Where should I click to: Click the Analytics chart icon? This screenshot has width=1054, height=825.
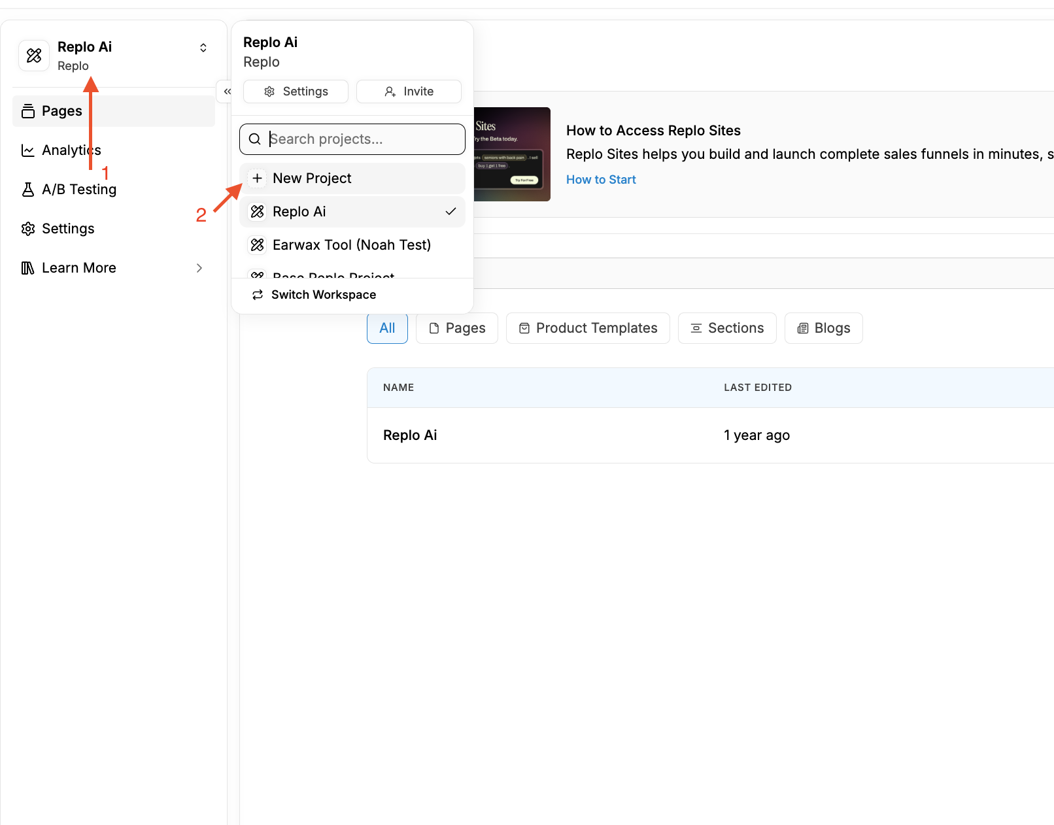[x=28, y=150]
